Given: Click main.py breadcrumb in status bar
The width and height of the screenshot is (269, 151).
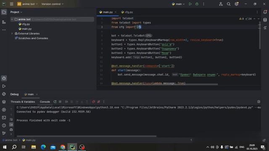Looking at the screenshot, I should point(29,140).
